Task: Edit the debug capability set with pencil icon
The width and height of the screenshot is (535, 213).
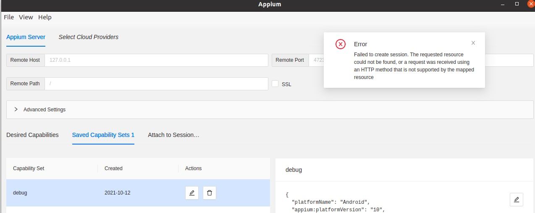Action: [192, 193]
